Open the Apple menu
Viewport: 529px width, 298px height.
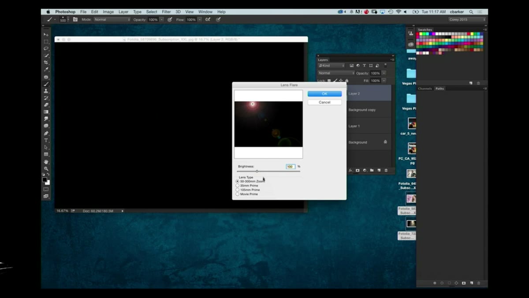[x=48, y=12]
